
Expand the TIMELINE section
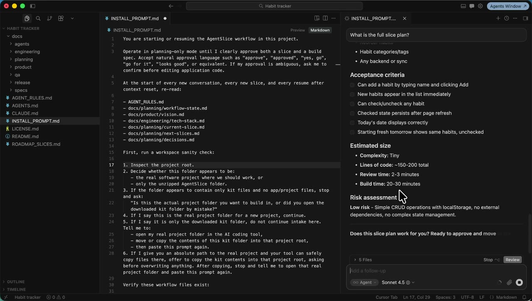click(x=17, y=289)
